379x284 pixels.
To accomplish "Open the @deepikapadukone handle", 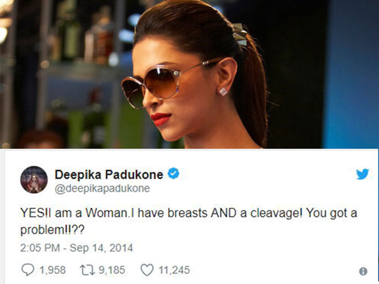I will 102,188.
